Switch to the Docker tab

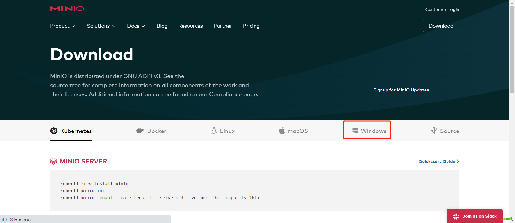(x=151, y=131)
